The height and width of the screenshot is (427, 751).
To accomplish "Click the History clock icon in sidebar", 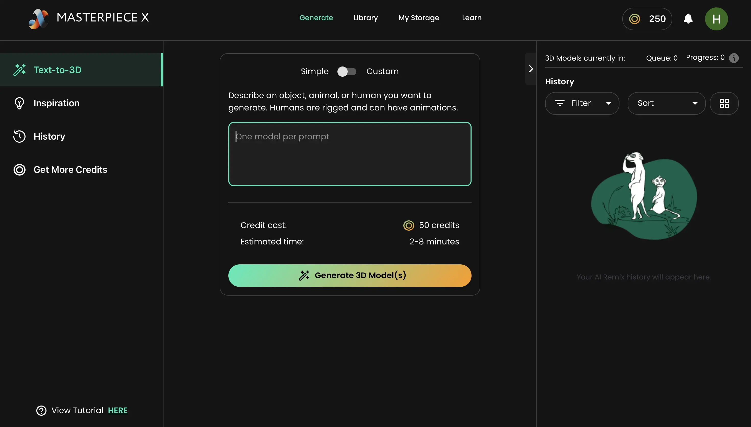I will (x=19, y=136).
